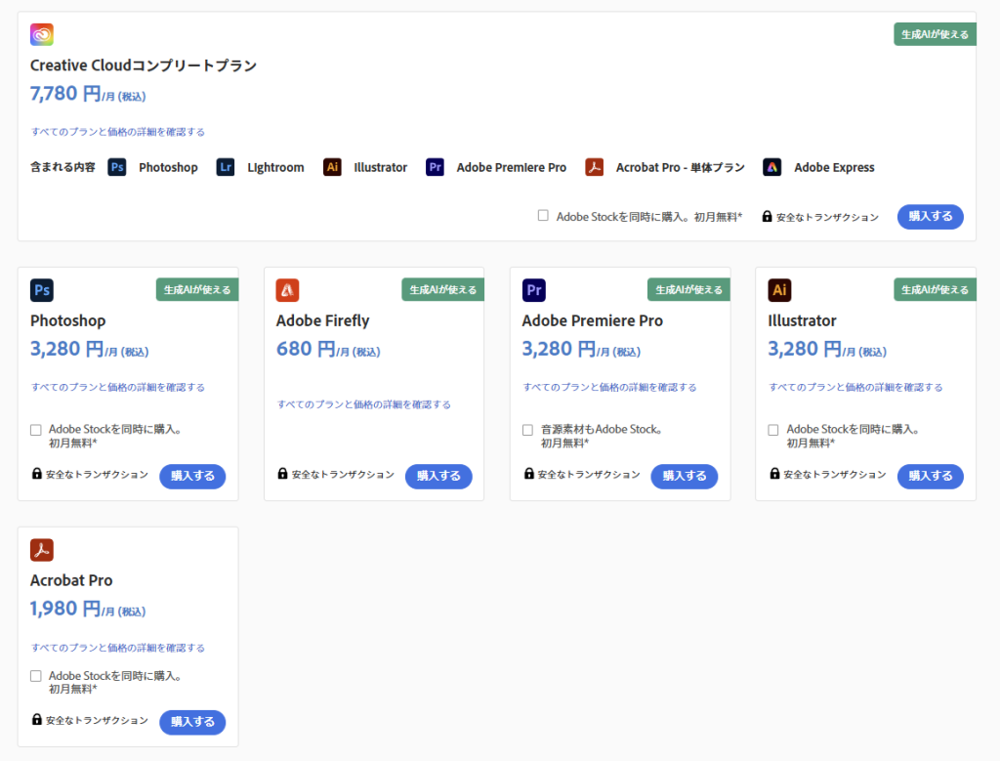Select Adobe Stock checkbox on Acrobat Pro card

pyautogui.click(x=36, y=676)
